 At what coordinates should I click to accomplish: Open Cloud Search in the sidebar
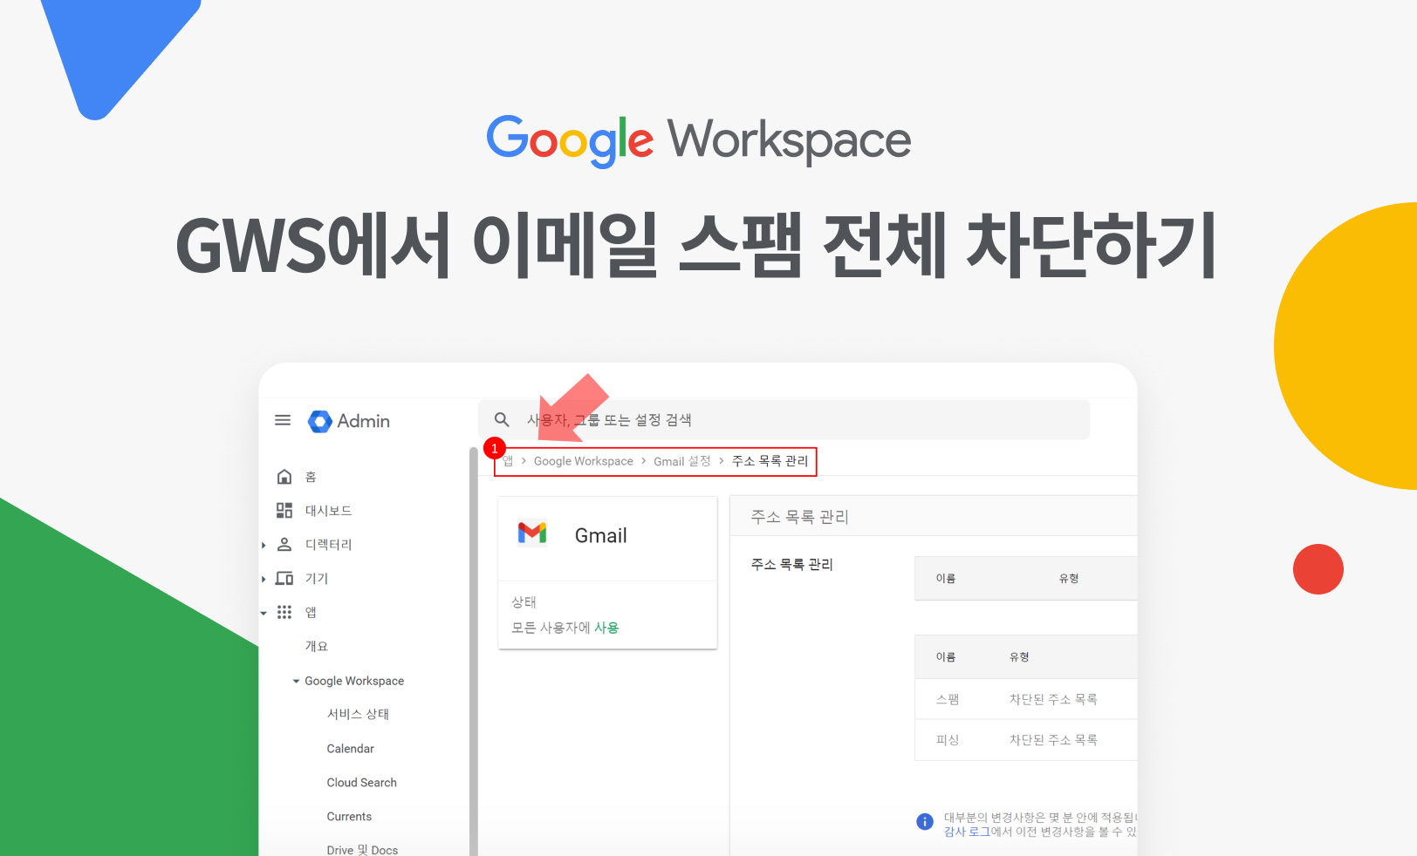click(x=361, y=783)
